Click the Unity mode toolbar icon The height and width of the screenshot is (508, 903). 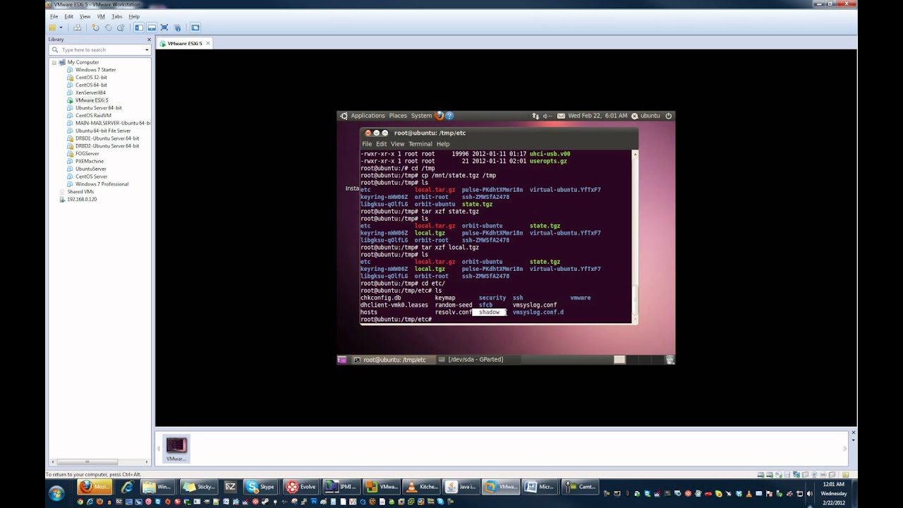177,28
